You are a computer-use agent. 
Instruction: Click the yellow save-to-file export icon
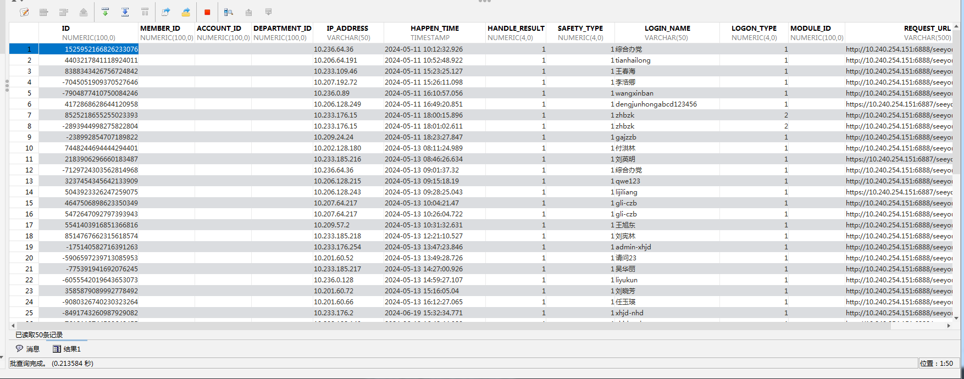(x=186, y=12)
